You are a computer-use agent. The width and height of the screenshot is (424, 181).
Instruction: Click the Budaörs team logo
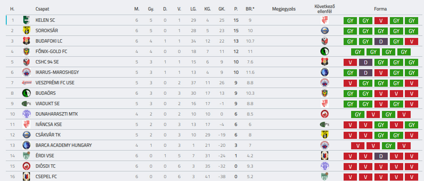click(26, 93)
